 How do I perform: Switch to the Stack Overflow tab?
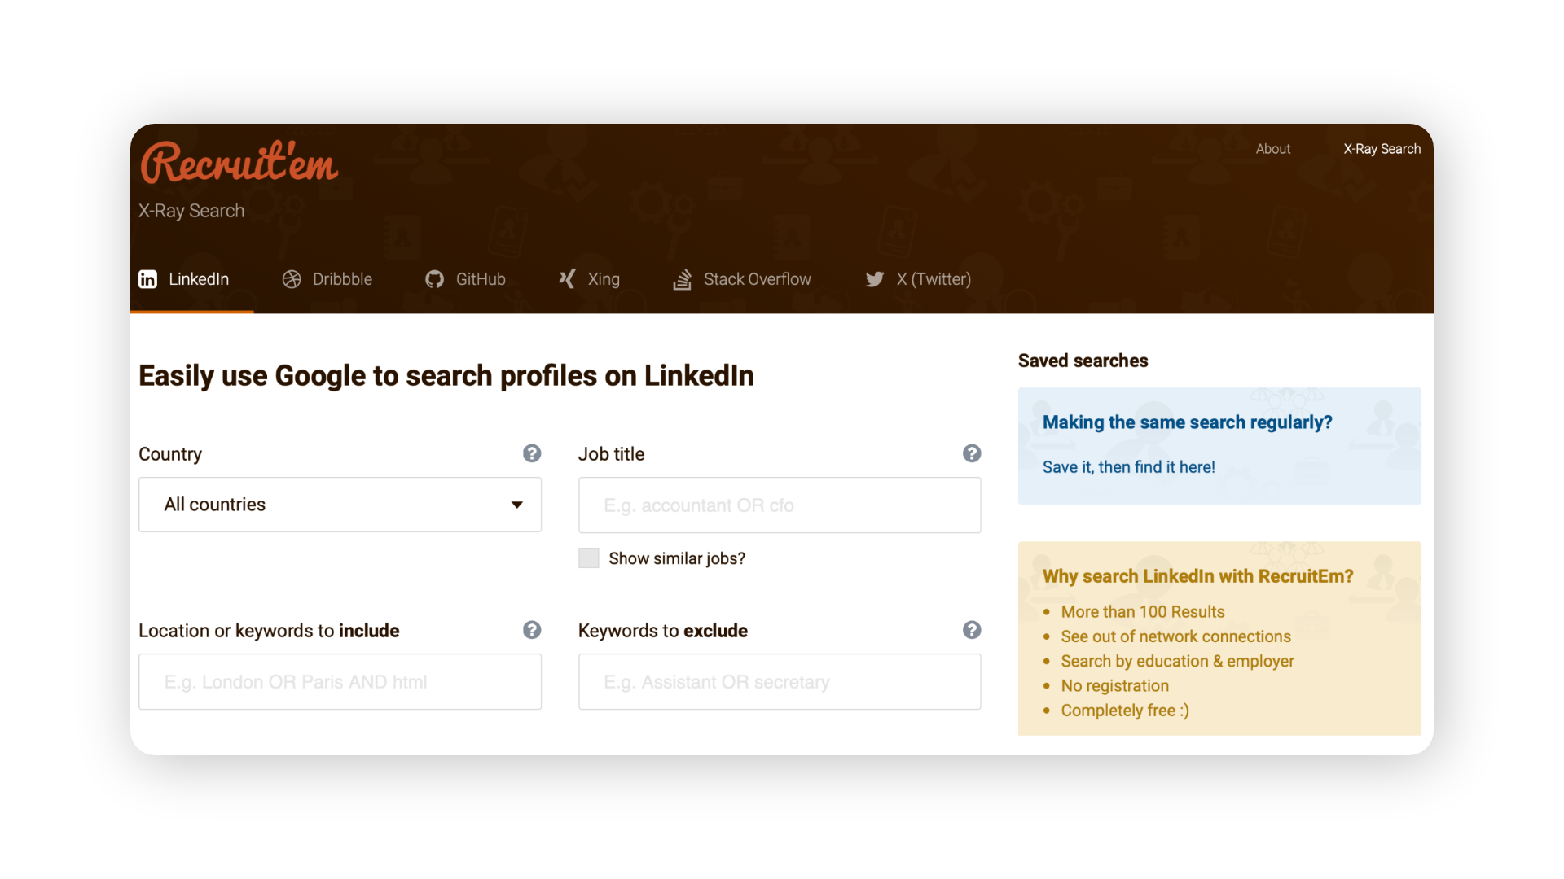(742, 279)
